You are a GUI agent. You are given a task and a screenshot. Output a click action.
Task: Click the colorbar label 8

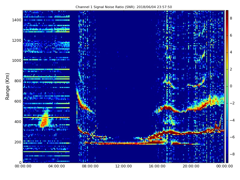[231, 18]
